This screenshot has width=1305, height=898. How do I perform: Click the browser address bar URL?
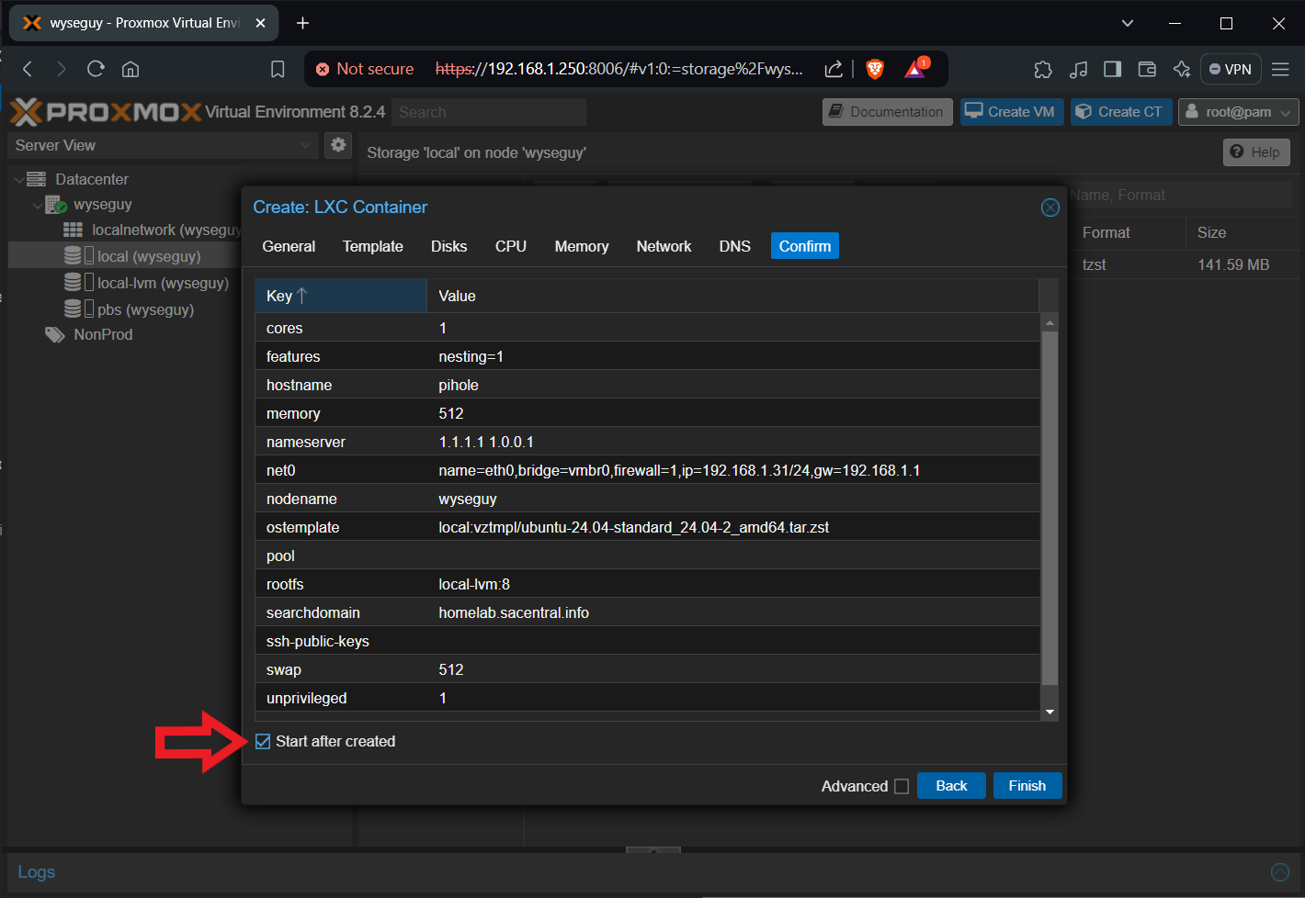point(619,69)
